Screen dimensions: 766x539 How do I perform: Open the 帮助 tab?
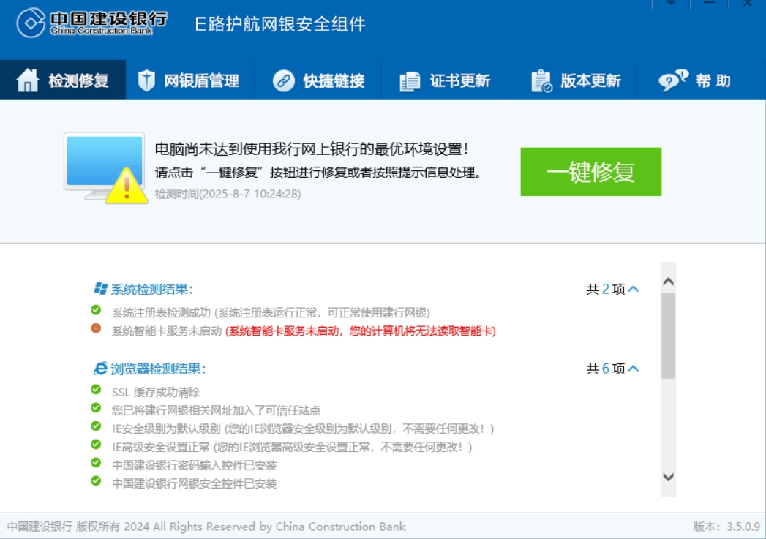click(x=701, y=80)
